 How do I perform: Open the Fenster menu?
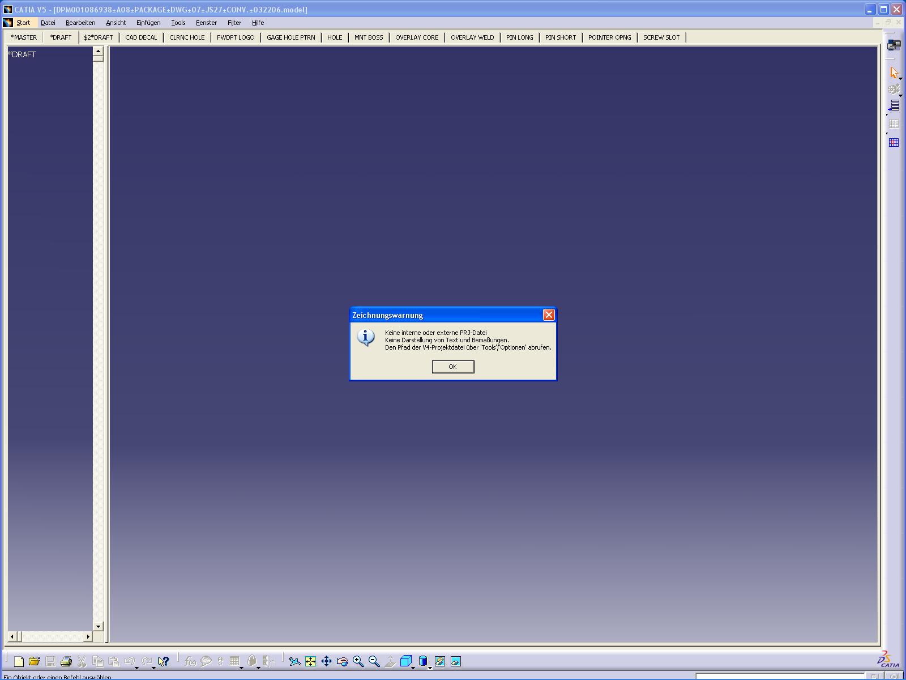pos(206,23)
